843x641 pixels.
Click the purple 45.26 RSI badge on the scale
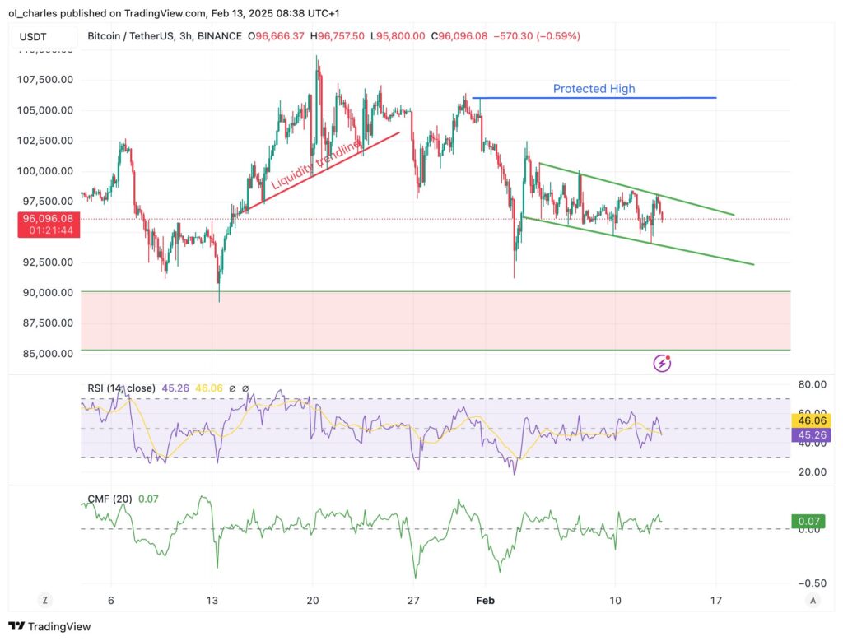[x=811, y=434]
